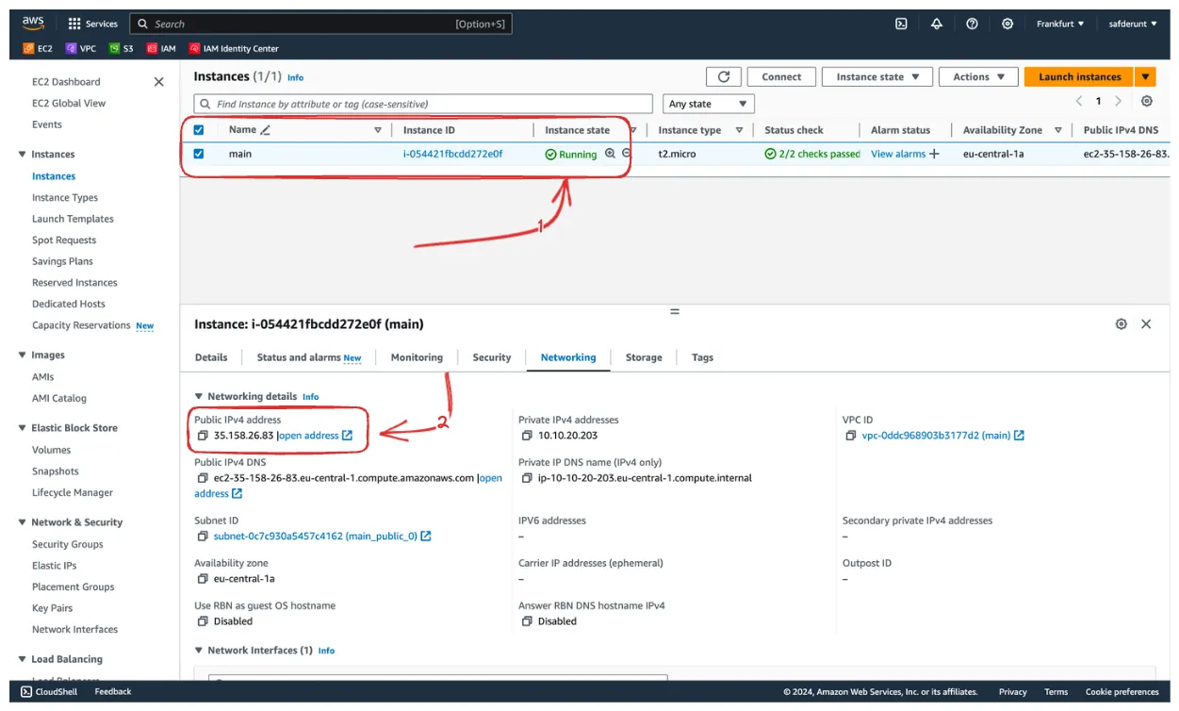The image size is (1179, 711).
Task: Refresh the instances list
Action: point(724,77)
